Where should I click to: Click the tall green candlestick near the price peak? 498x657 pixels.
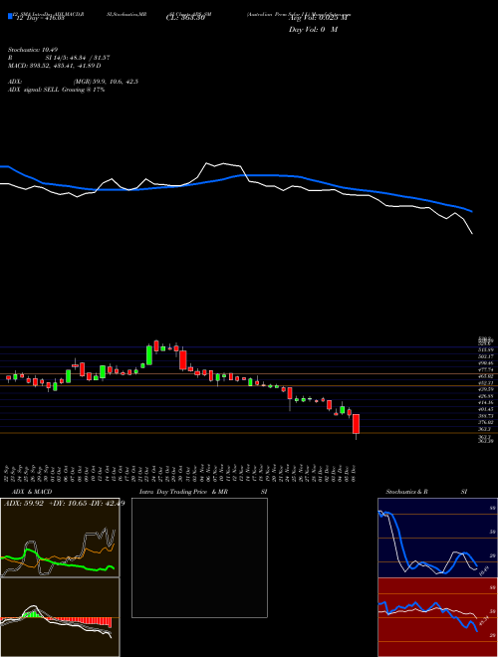pyautogui.click(x=149, y=355)
